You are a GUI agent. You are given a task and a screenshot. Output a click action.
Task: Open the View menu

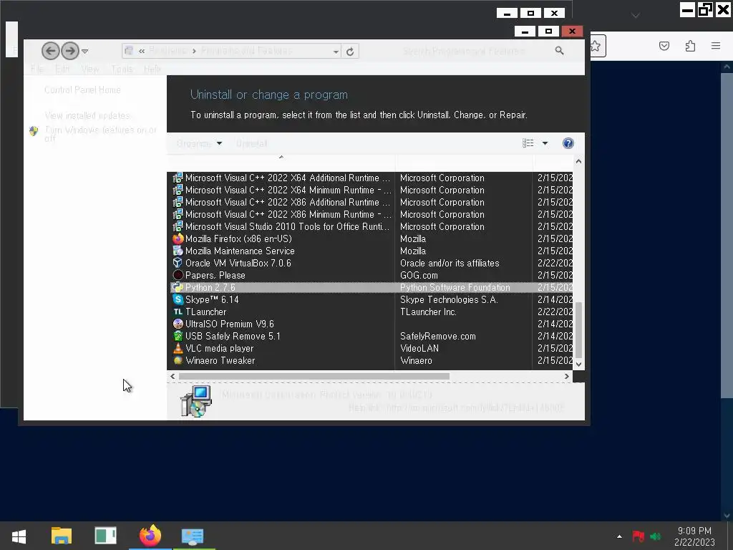click(x=89, y=69)
